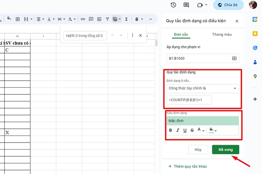Open the cell borders tool
Viewport: 262px width, 174px height.
tap(17, 19)
